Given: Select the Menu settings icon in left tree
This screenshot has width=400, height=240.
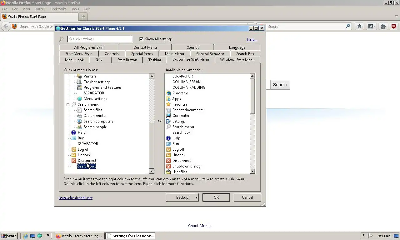Looking at the screenshot, I should tap(79, 99).
